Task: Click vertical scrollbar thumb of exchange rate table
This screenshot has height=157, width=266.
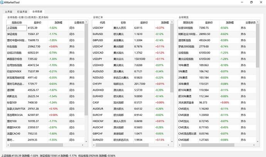Action: (x=172, y=58)
